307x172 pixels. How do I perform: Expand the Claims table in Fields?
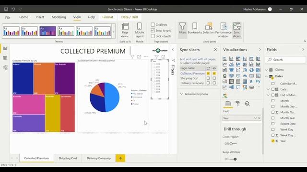tap(266, 70)
